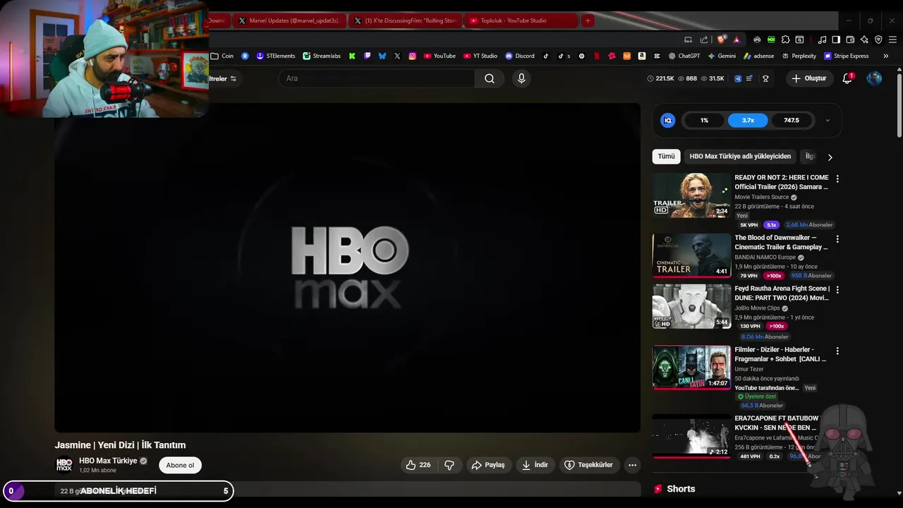
Task: Open a new browser tab
Action: [587, 20]
